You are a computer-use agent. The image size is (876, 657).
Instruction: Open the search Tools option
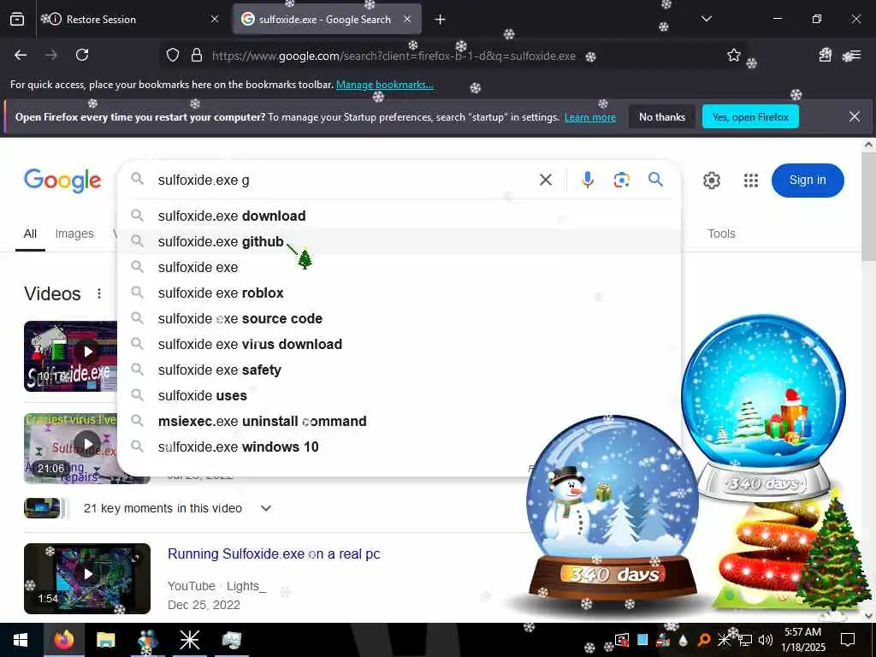click(721, 234)
